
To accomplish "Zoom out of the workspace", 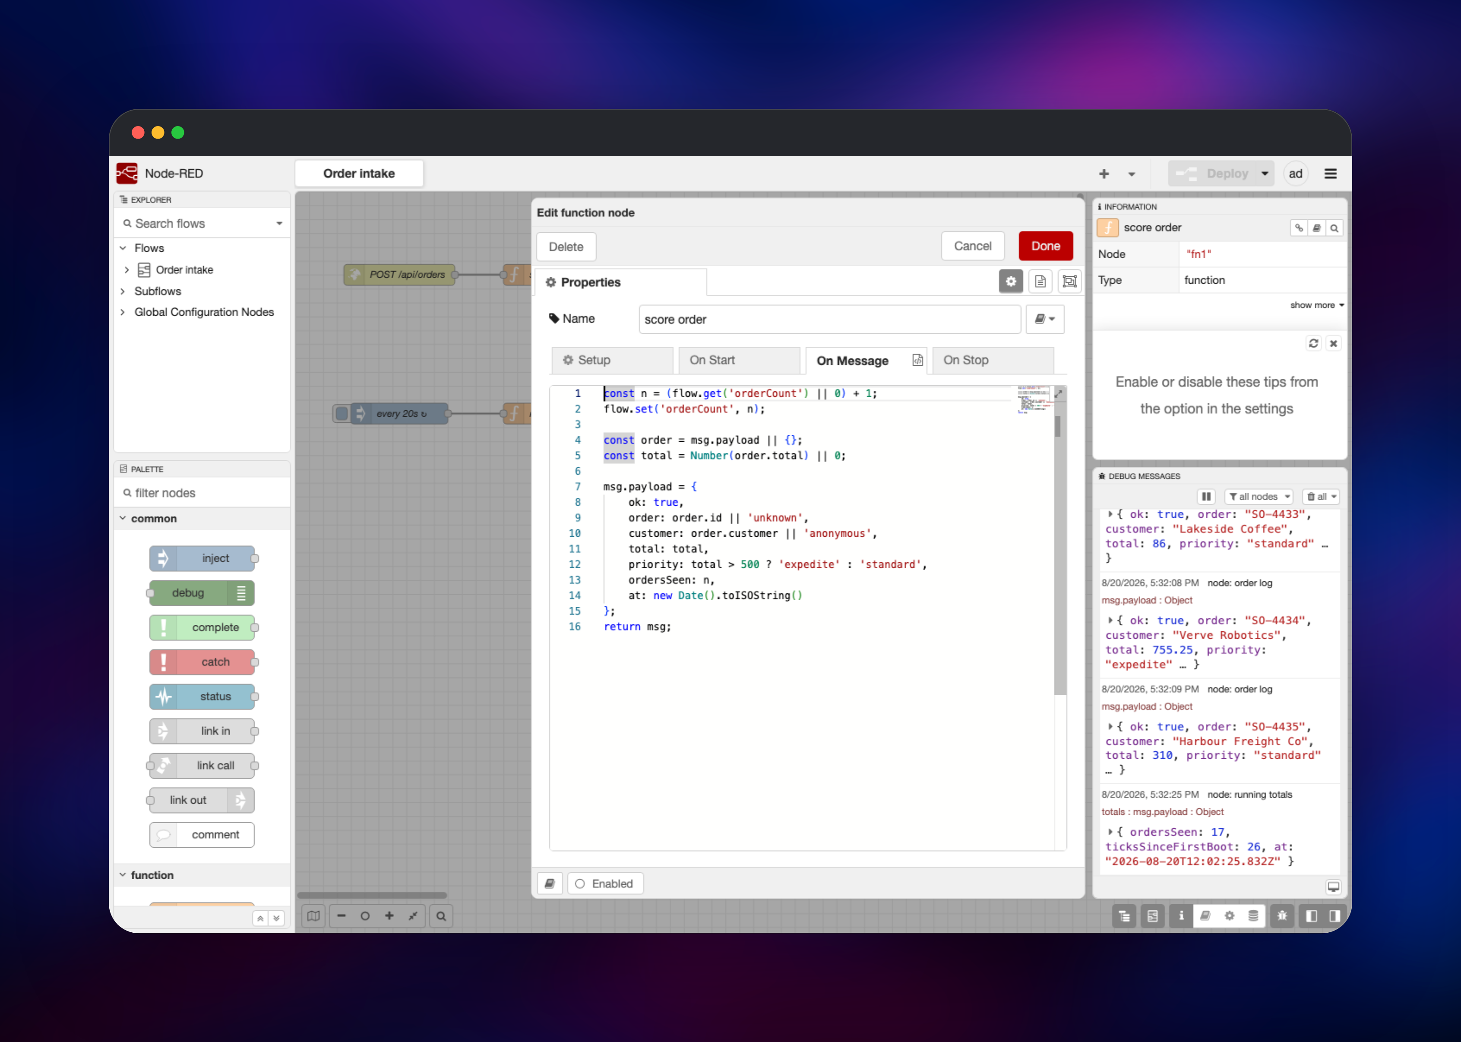I will [341, 915].
